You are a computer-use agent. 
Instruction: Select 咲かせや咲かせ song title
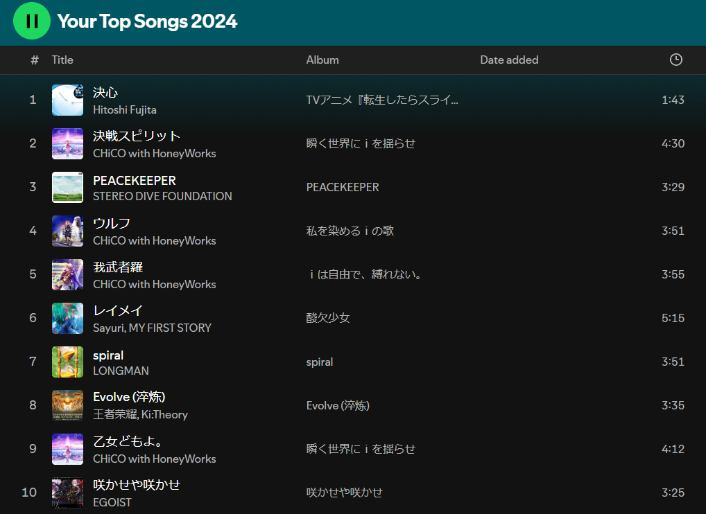[137, 485]
